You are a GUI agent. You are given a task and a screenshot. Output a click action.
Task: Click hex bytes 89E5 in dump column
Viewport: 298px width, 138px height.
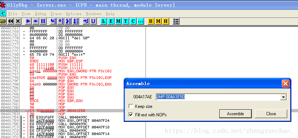tap(34, 61)
